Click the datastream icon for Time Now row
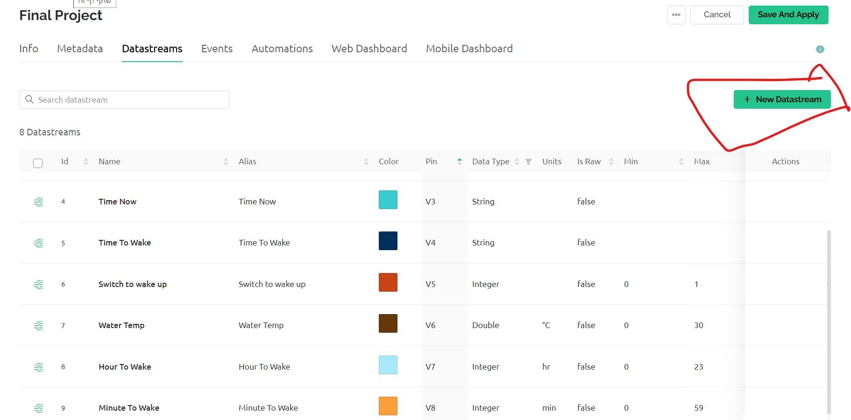Image resolution: width=851 pixels, height=420 pixels. click(38, 202)
